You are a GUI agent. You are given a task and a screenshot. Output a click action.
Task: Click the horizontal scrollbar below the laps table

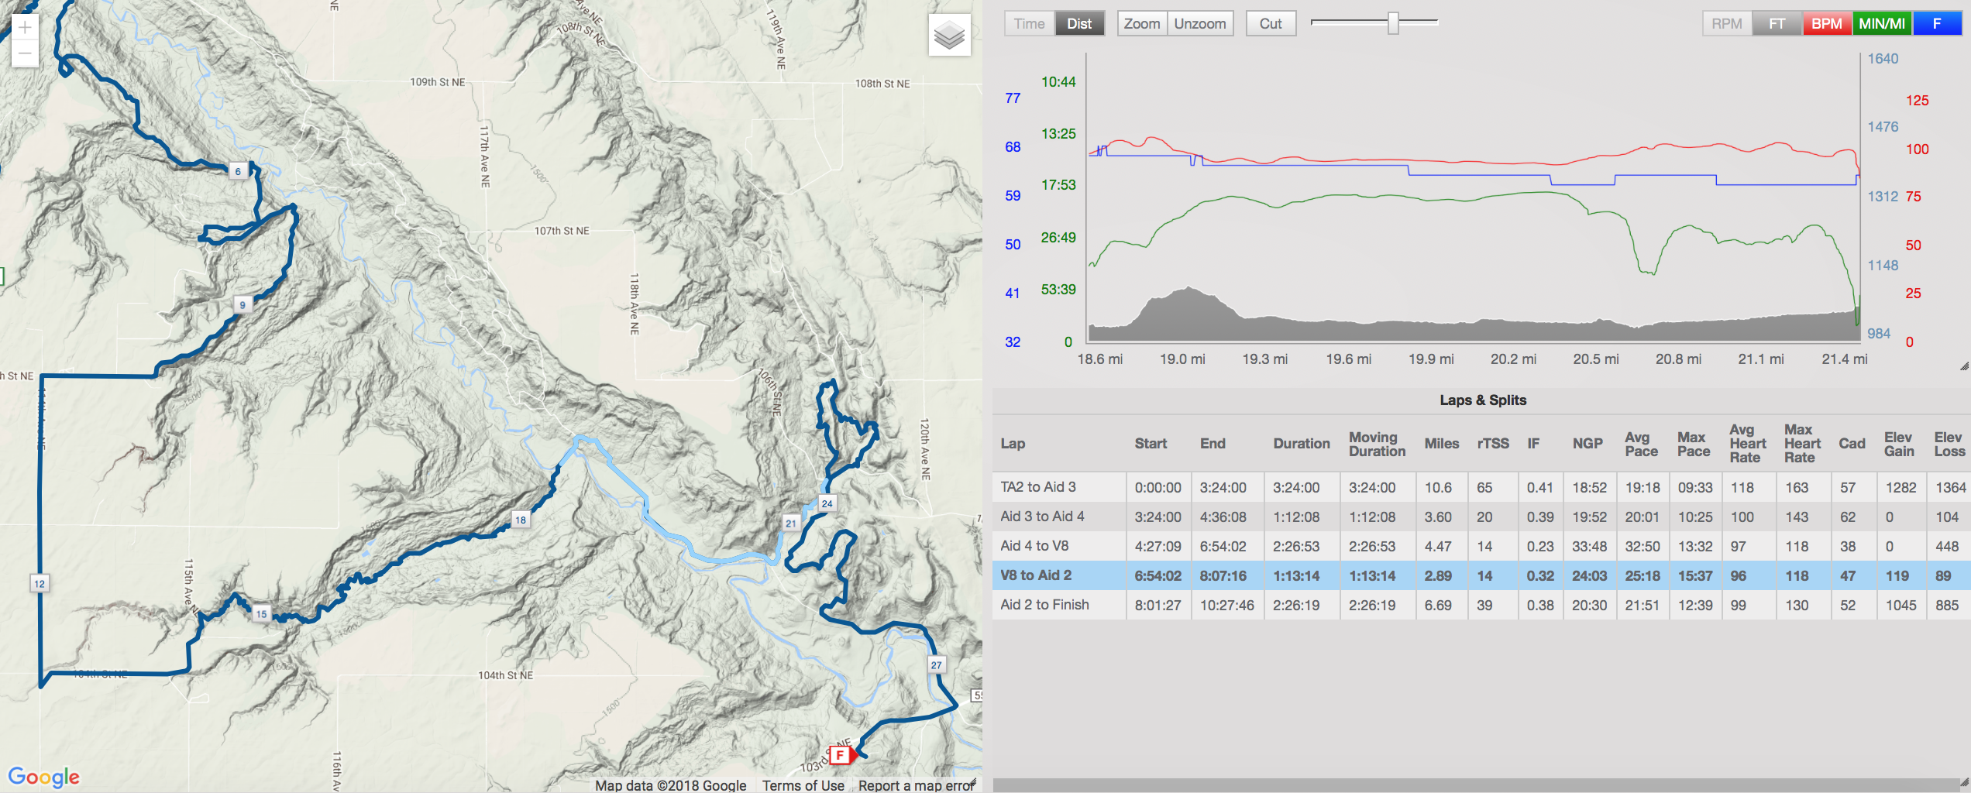(x=1476, y=784)
